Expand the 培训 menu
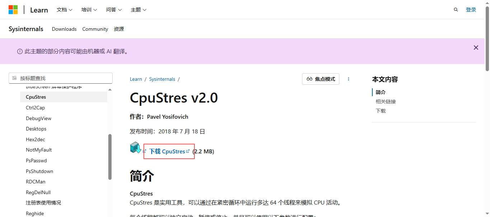Viewport: 490px width, 217px height. pyautogui.click(x=89, y=10)
